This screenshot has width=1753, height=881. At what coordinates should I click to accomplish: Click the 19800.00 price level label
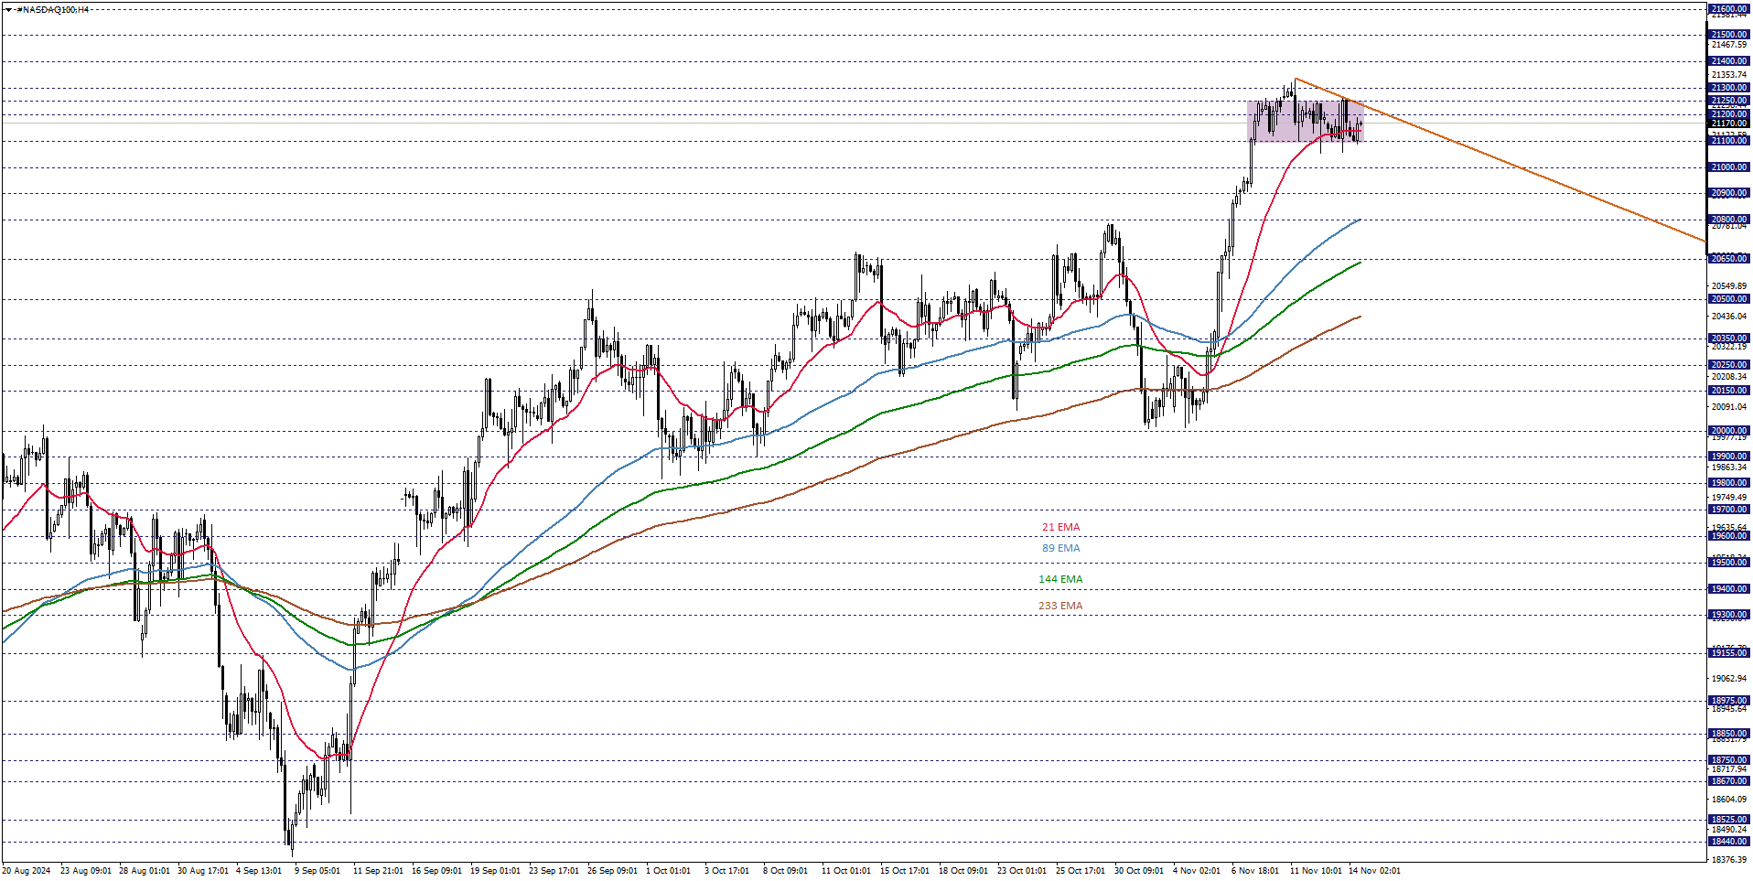coord(1728,483)
